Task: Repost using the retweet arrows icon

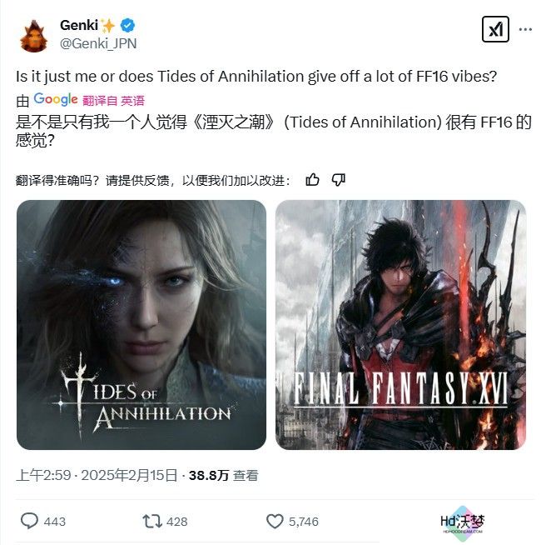Action: coord(152,522)
